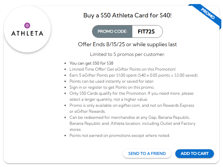
Task: Select the FIT725 promo code value
Action: pos(146,31)
